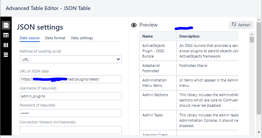This screenshot has width=262, height=138.
Task: Select the Adaptavist Footnotes cell
Action: click(158, 68)
